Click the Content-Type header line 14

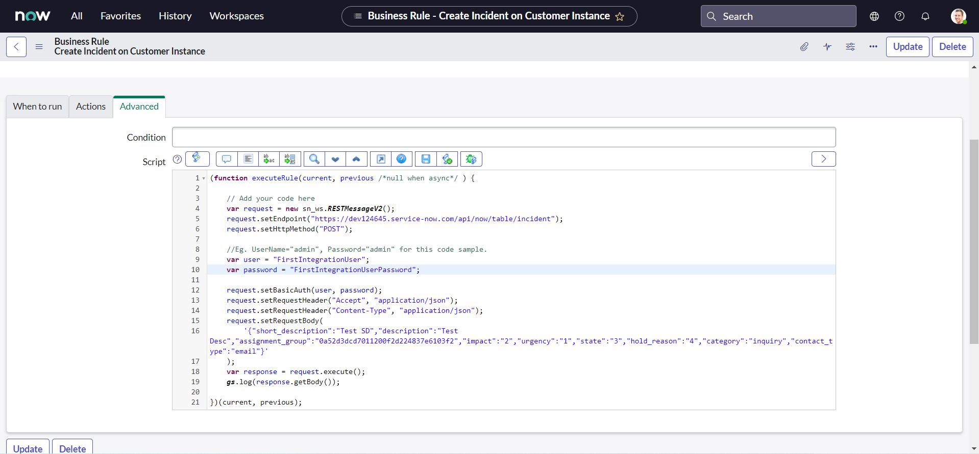[x=355, y=311]
